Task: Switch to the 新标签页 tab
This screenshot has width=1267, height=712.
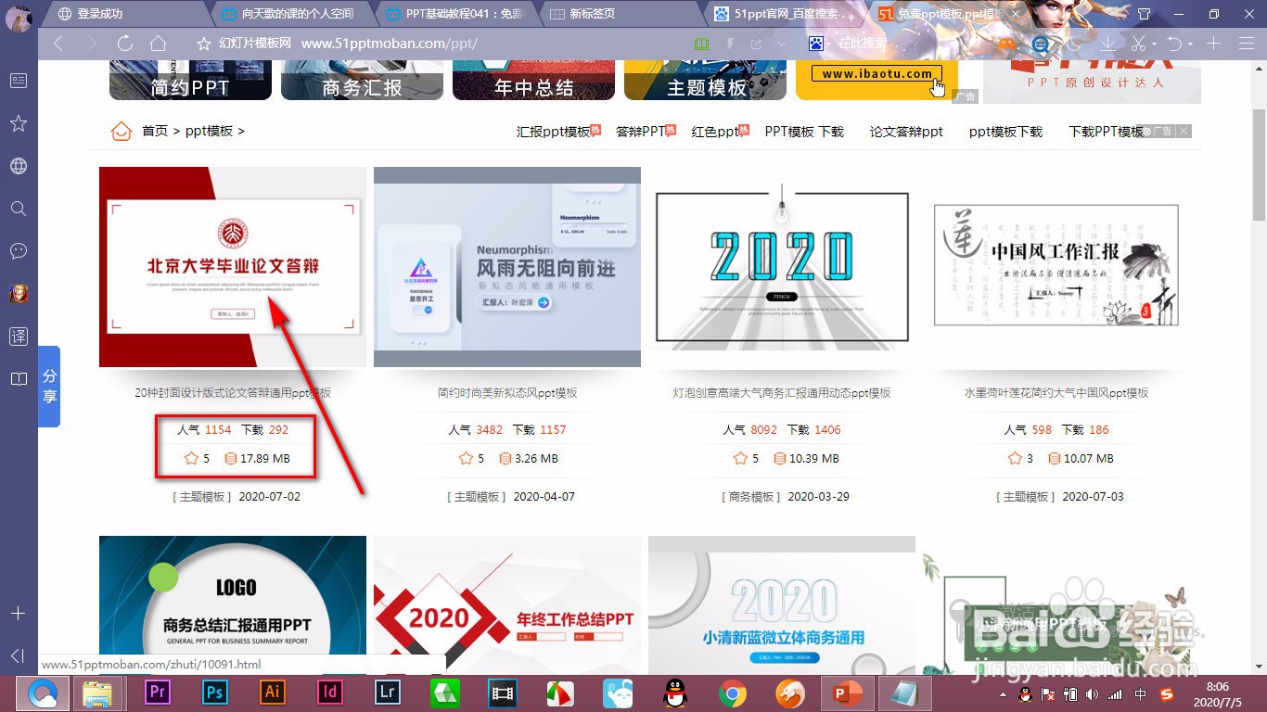Action: pos(621,14)
